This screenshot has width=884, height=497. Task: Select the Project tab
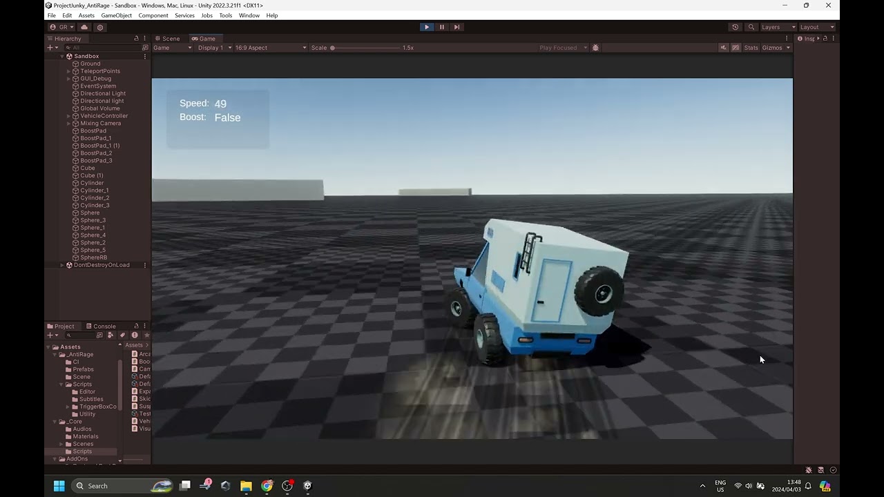[x=60, y=327]
